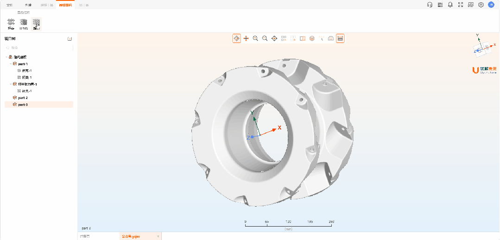Click the zoom in magnifier icon

pos(255,38)
